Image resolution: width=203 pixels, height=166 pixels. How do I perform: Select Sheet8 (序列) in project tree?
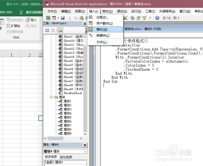click(x=71, y=85)
